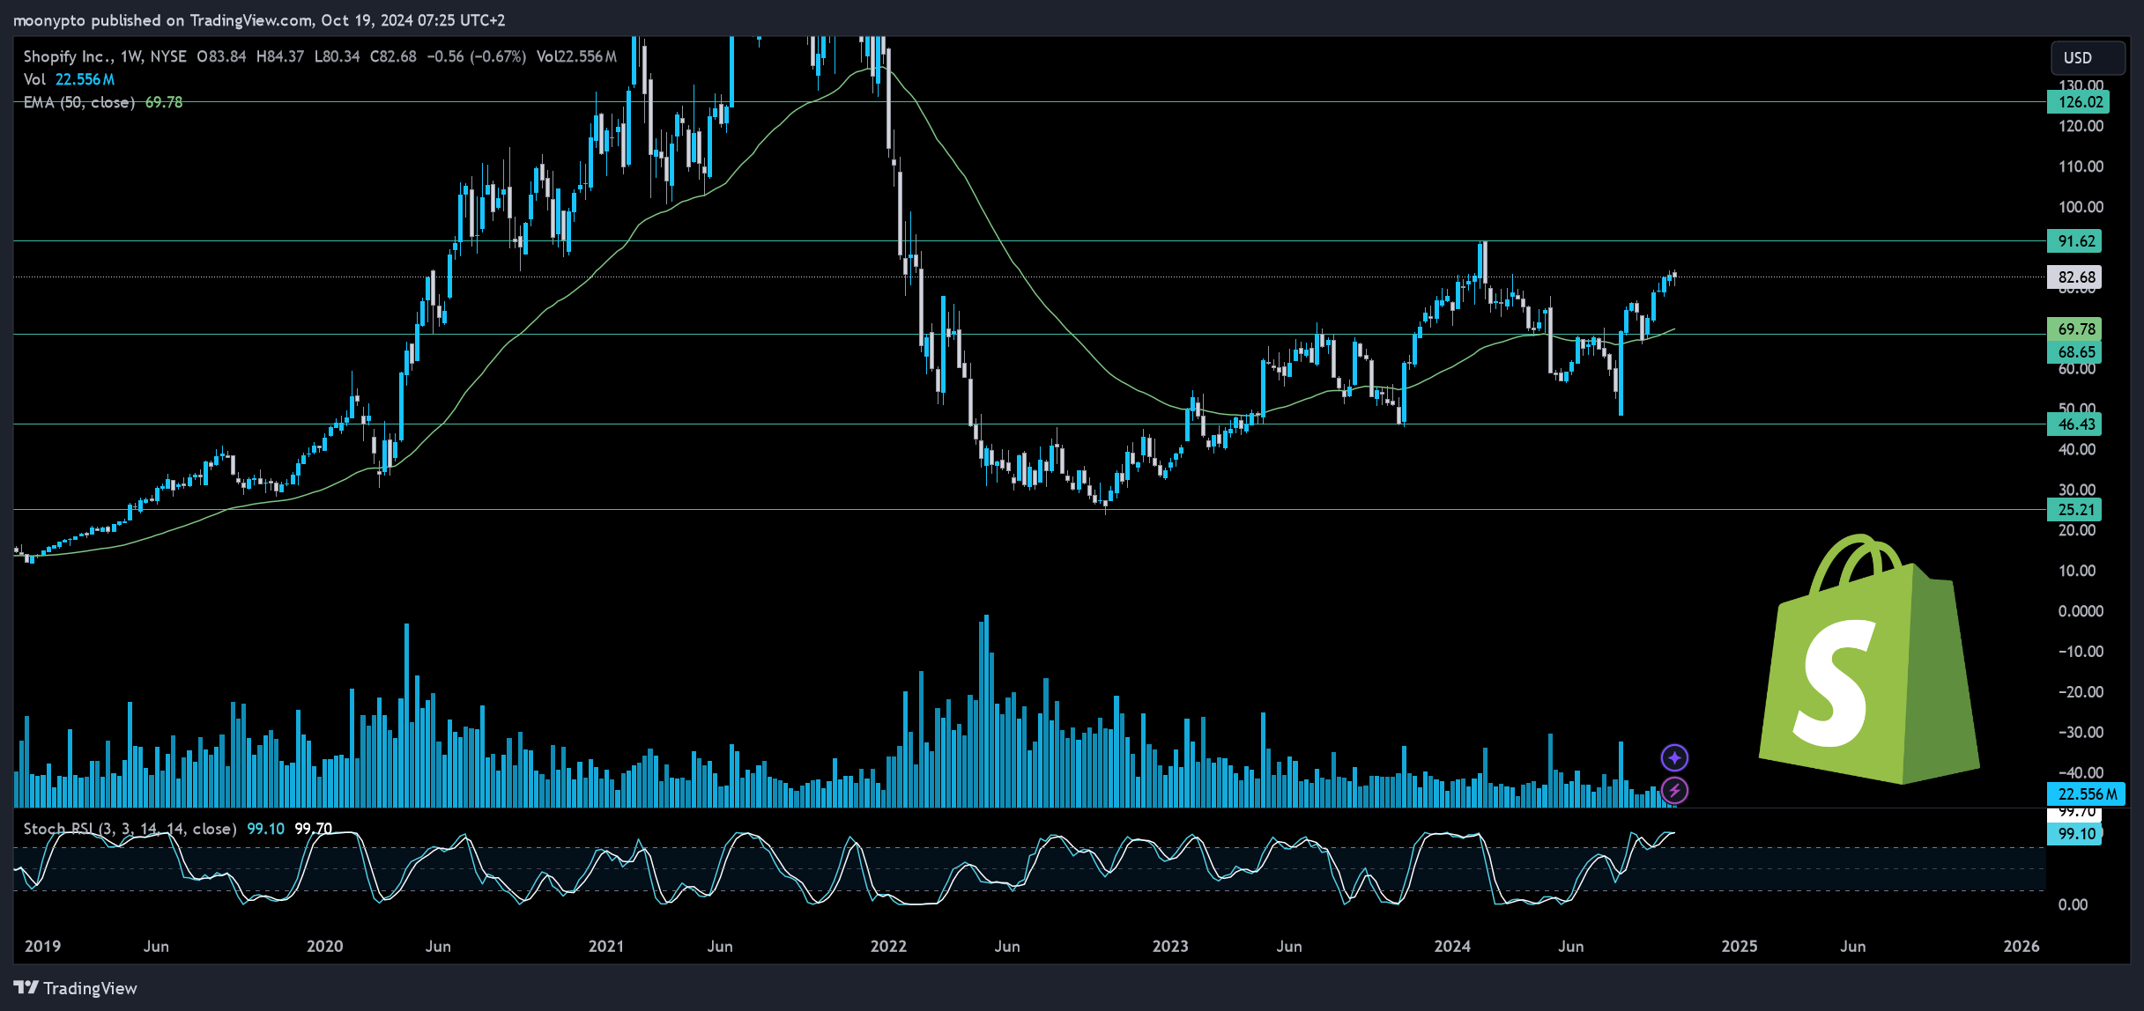The height and width of the screenshot is (1011, 2144).
Task: Click the Vol 22.556 M indicator legend
Action: coord(69,79)
